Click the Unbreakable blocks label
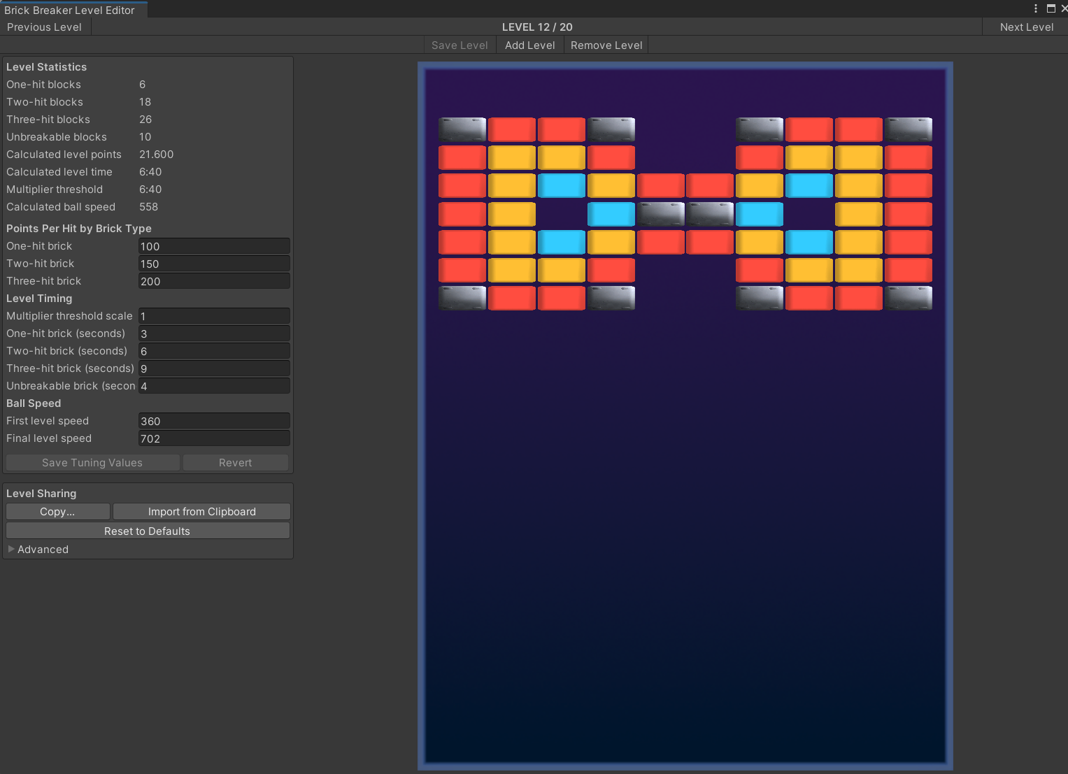The image size is (1068, 774). pyautogui.click(x=57, y=137)
